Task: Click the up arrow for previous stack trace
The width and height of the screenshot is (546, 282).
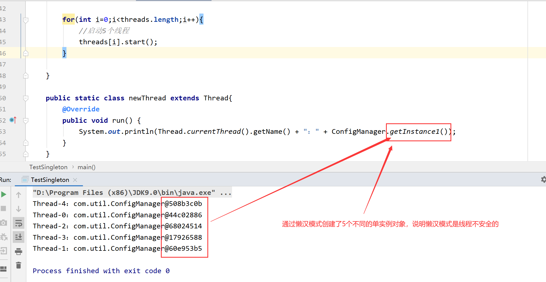Action: click(19, 195)
